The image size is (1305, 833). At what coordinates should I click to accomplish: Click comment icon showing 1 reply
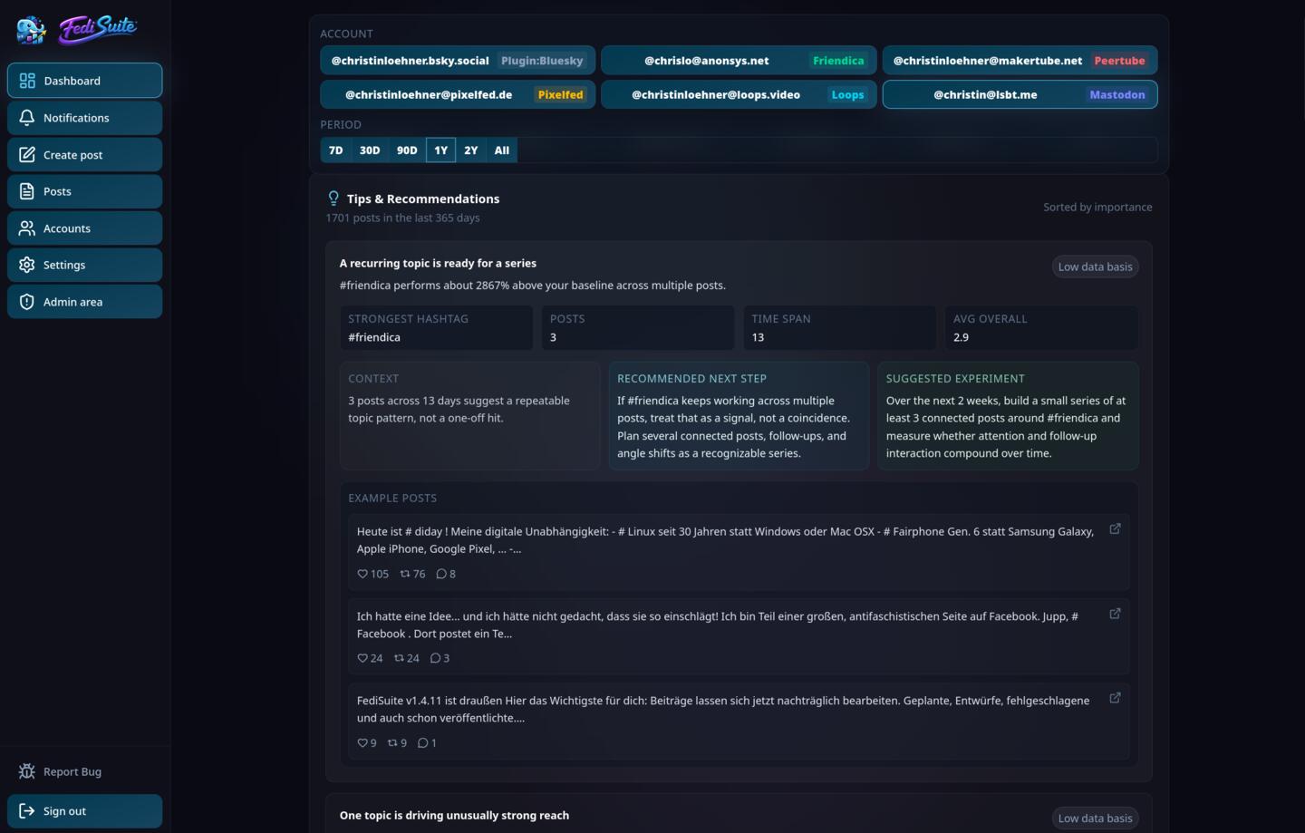pos(422,743)
